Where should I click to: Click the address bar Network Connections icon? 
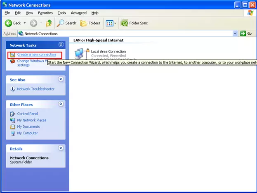point(21,33)
